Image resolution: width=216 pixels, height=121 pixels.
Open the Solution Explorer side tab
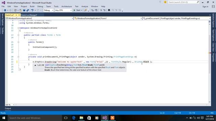click(x=213, y=20)
